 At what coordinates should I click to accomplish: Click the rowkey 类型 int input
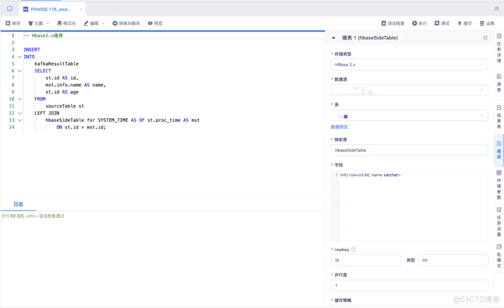pos(453,260)
